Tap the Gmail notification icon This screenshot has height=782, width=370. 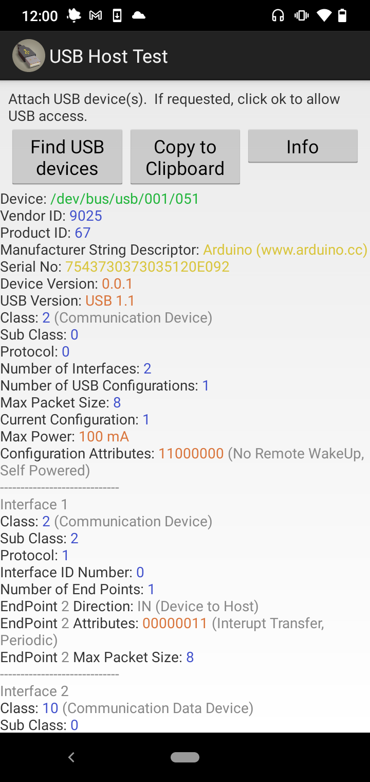click(96, 16)
